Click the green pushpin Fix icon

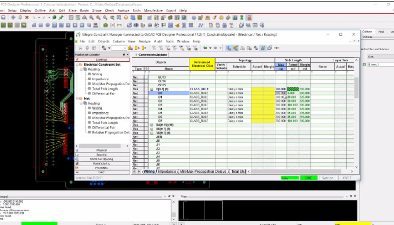click(x=61, y=18)
